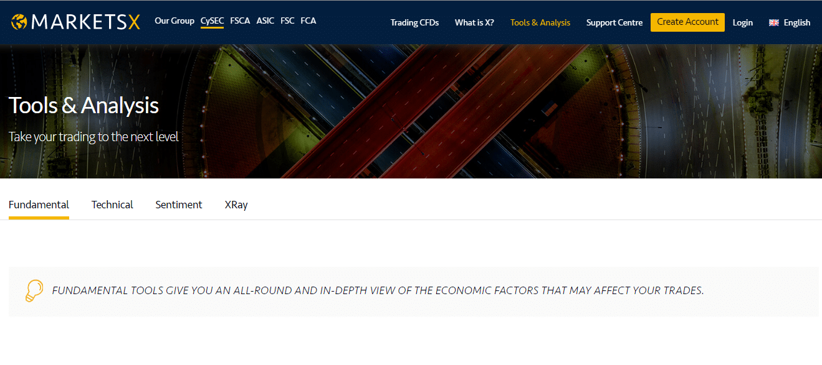Click the 'Tools & Analysis' page heading
Image resolution: width=822 pixels, height=365 pixels.
tap(84, 106)
